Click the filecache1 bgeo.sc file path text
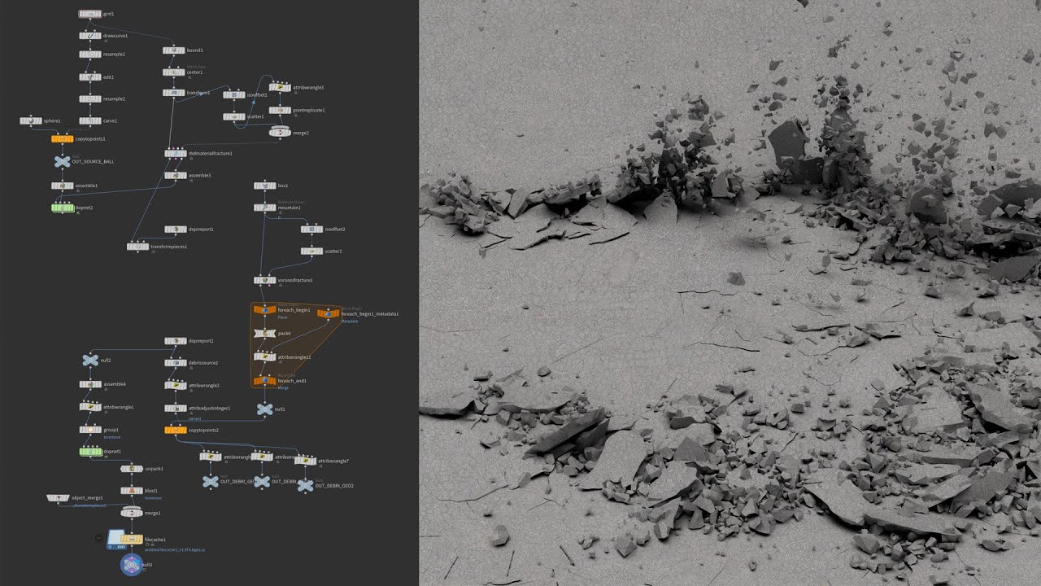Screen dimensions: 1041x586 [175, 550]
